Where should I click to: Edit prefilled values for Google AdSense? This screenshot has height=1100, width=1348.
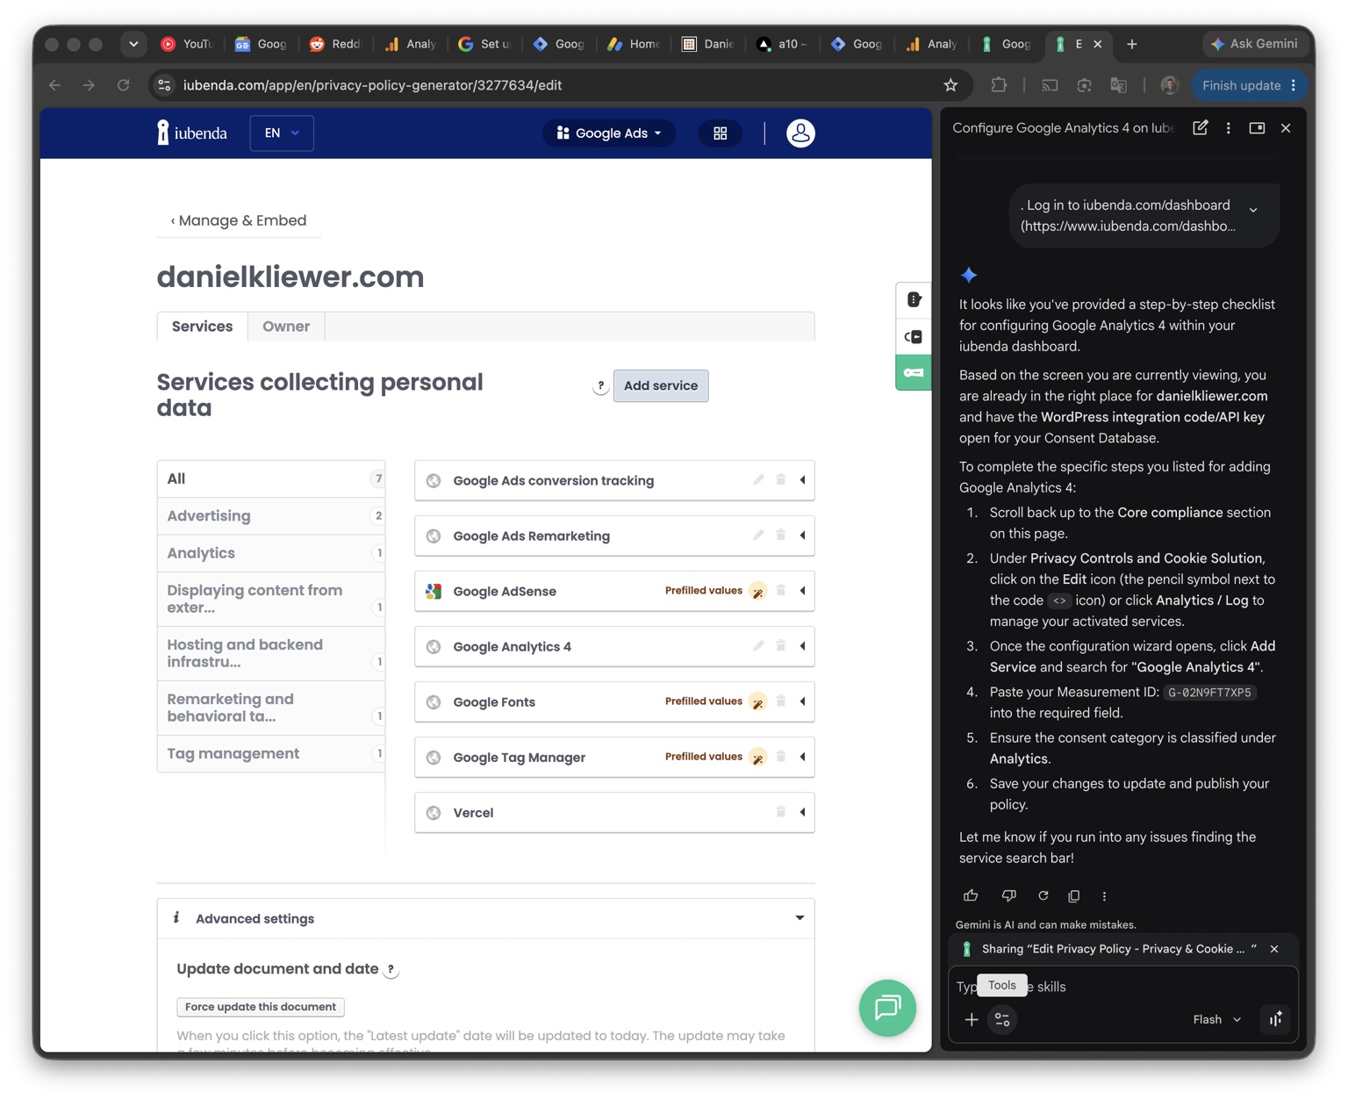click(x=757, y=591)
